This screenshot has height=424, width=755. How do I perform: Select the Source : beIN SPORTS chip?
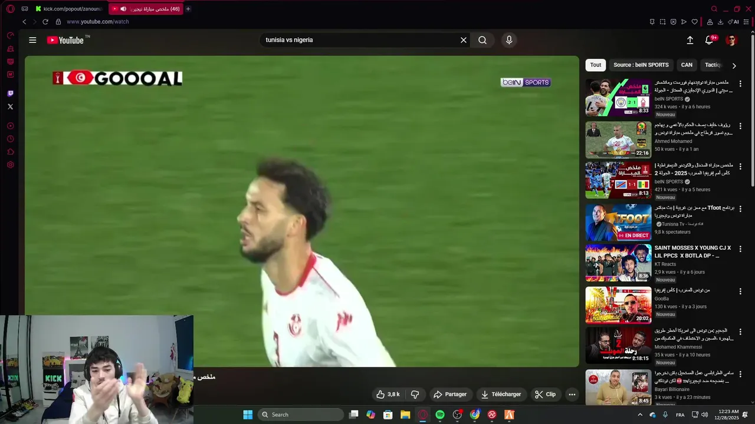(x=641, y=65)
